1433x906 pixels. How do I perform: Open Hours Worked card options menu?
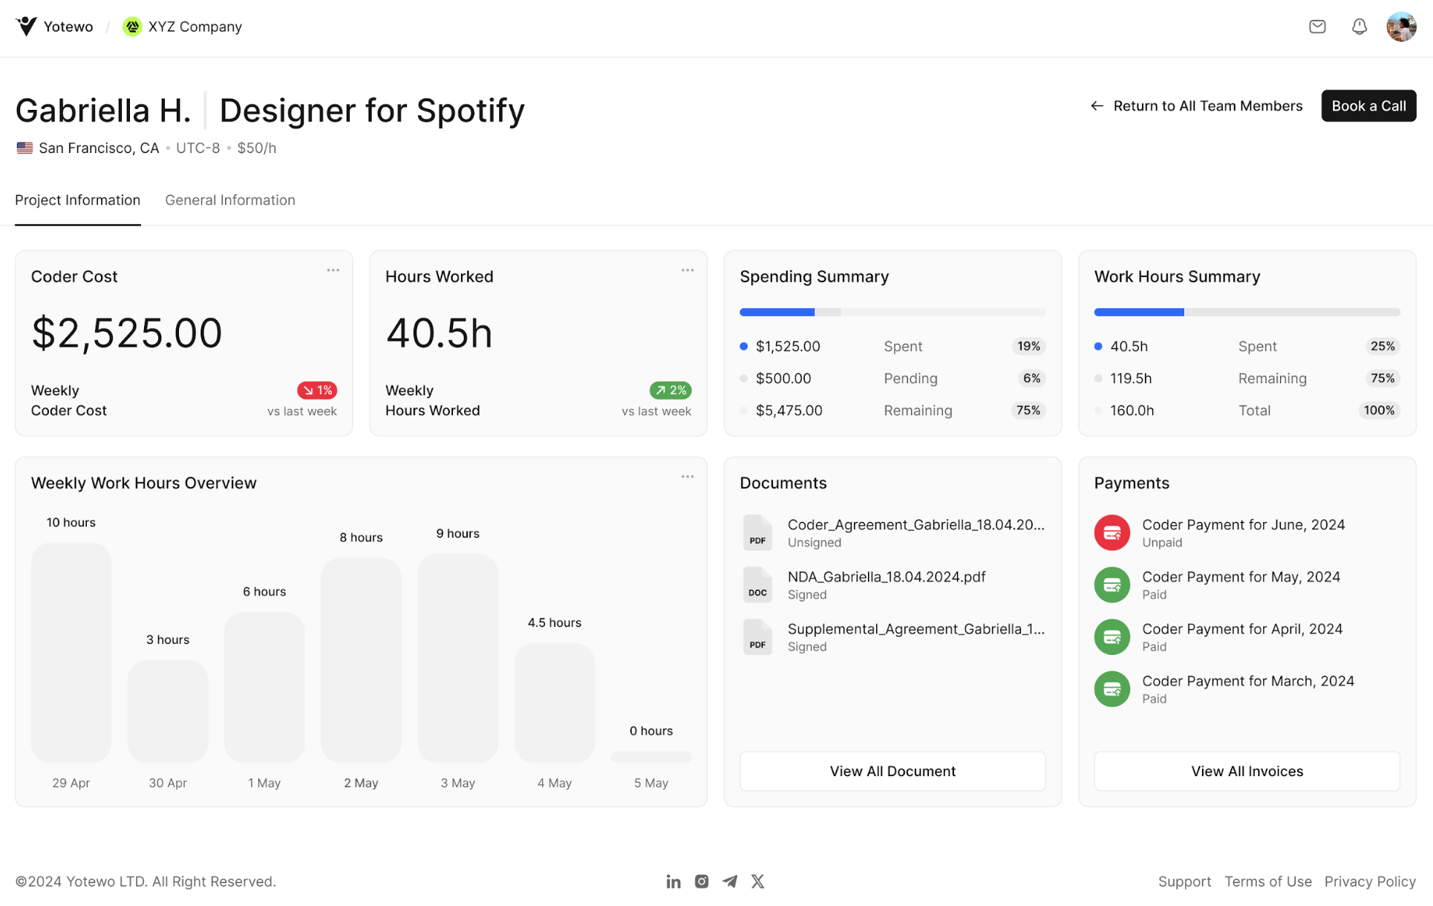(687, 270)
